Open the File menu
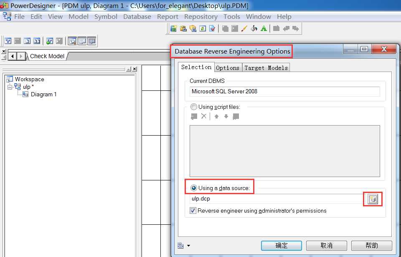The height and width of the screenshot is (257, 401). coord(20,17)
